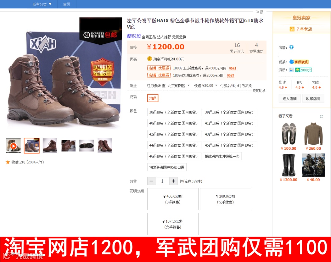The width and height of the screenshot is (331, 262).
Task: Choose 42码现货 option
Action: pyautogui.click(x=174, y=134)
